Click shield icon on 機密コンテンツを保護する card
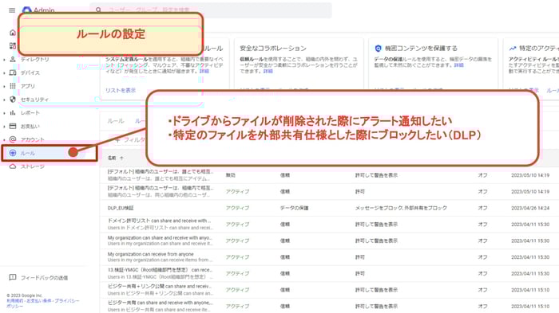Image resolution: width=559 pixels, height=313 pixels. tap(378, 49)
